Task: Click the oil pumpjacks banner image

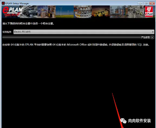Action: [x=101, y=12]
